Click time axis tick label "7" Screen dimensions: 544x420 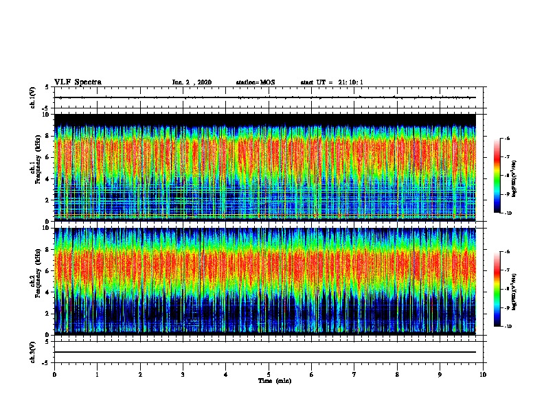354,375
